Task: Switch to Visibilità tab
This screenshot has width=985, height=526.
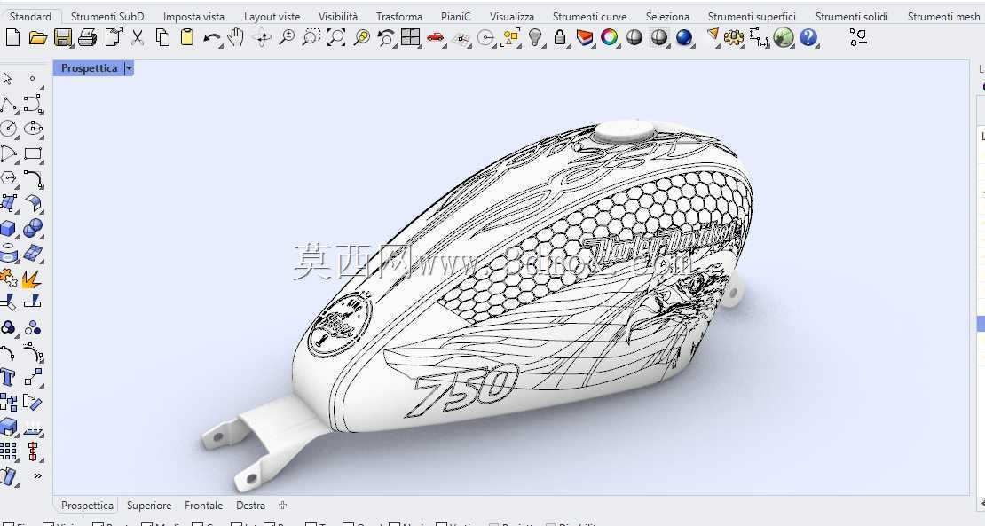Action: click(338, 16)
